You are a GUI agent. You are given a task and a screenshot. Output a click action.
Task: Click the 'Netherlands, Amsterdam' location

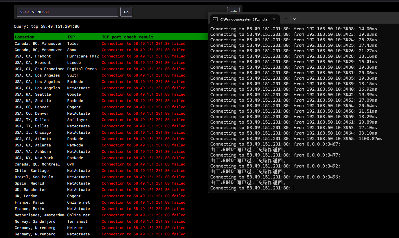40,215
